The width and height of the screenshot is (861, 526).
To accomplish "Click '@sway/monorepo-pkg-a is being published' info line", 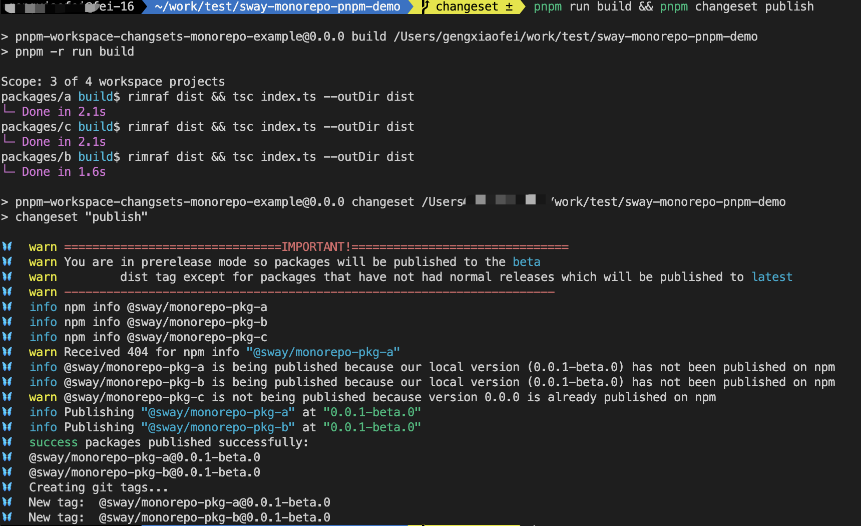I will tap(432, 367).
